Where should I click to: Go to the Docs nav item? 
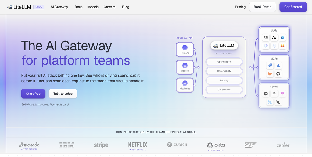tap(79, 7)
